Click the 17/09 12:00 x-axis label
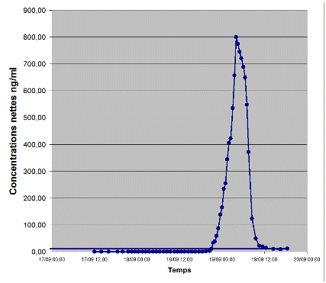The height and width of the screenshot is (283, 326). pos(95,259)
